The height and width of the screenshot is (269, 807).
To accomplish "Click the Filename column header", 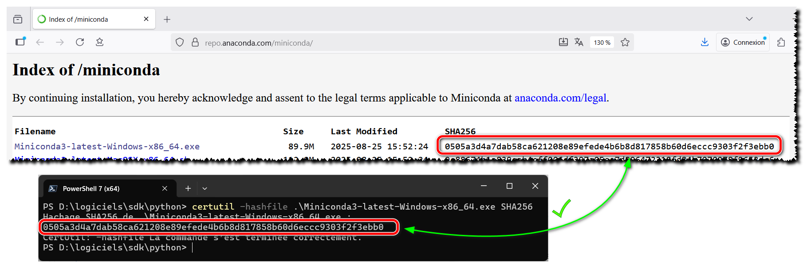I will 35,131.
